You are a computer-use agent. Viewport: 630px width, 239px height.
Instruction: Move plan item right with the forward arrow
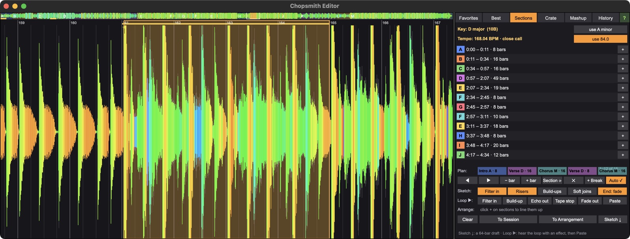point(489,181)
